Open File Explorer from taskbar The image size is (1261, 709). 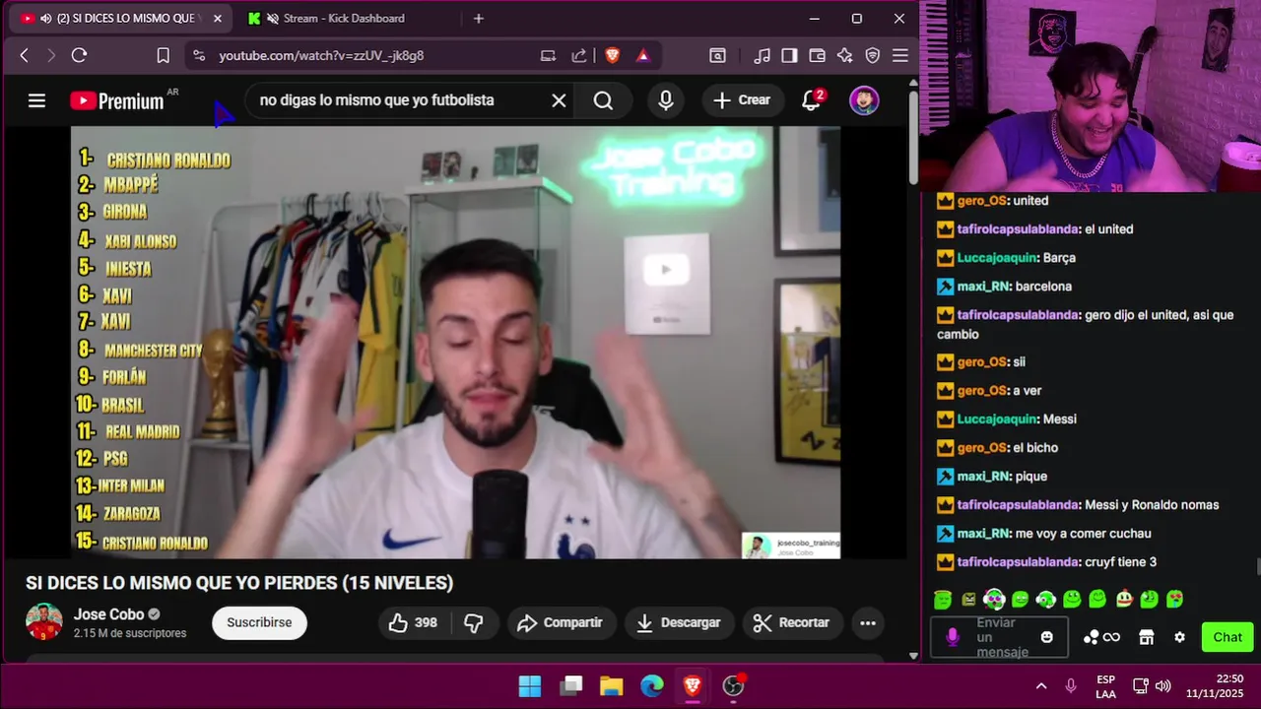pyautogui.click(x=612, y=686)
